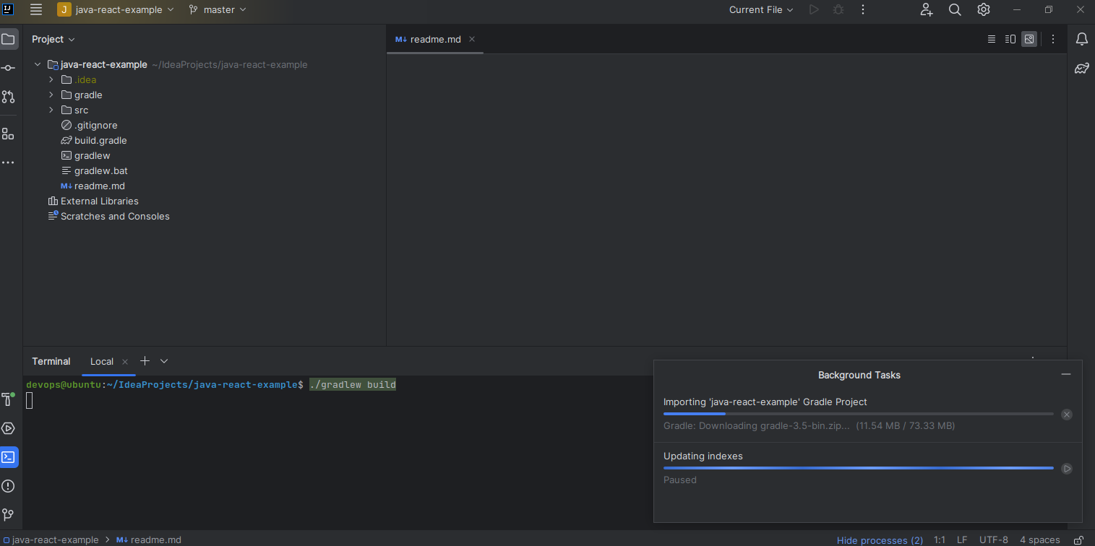Open the Problems tool window

click(9, 486)
